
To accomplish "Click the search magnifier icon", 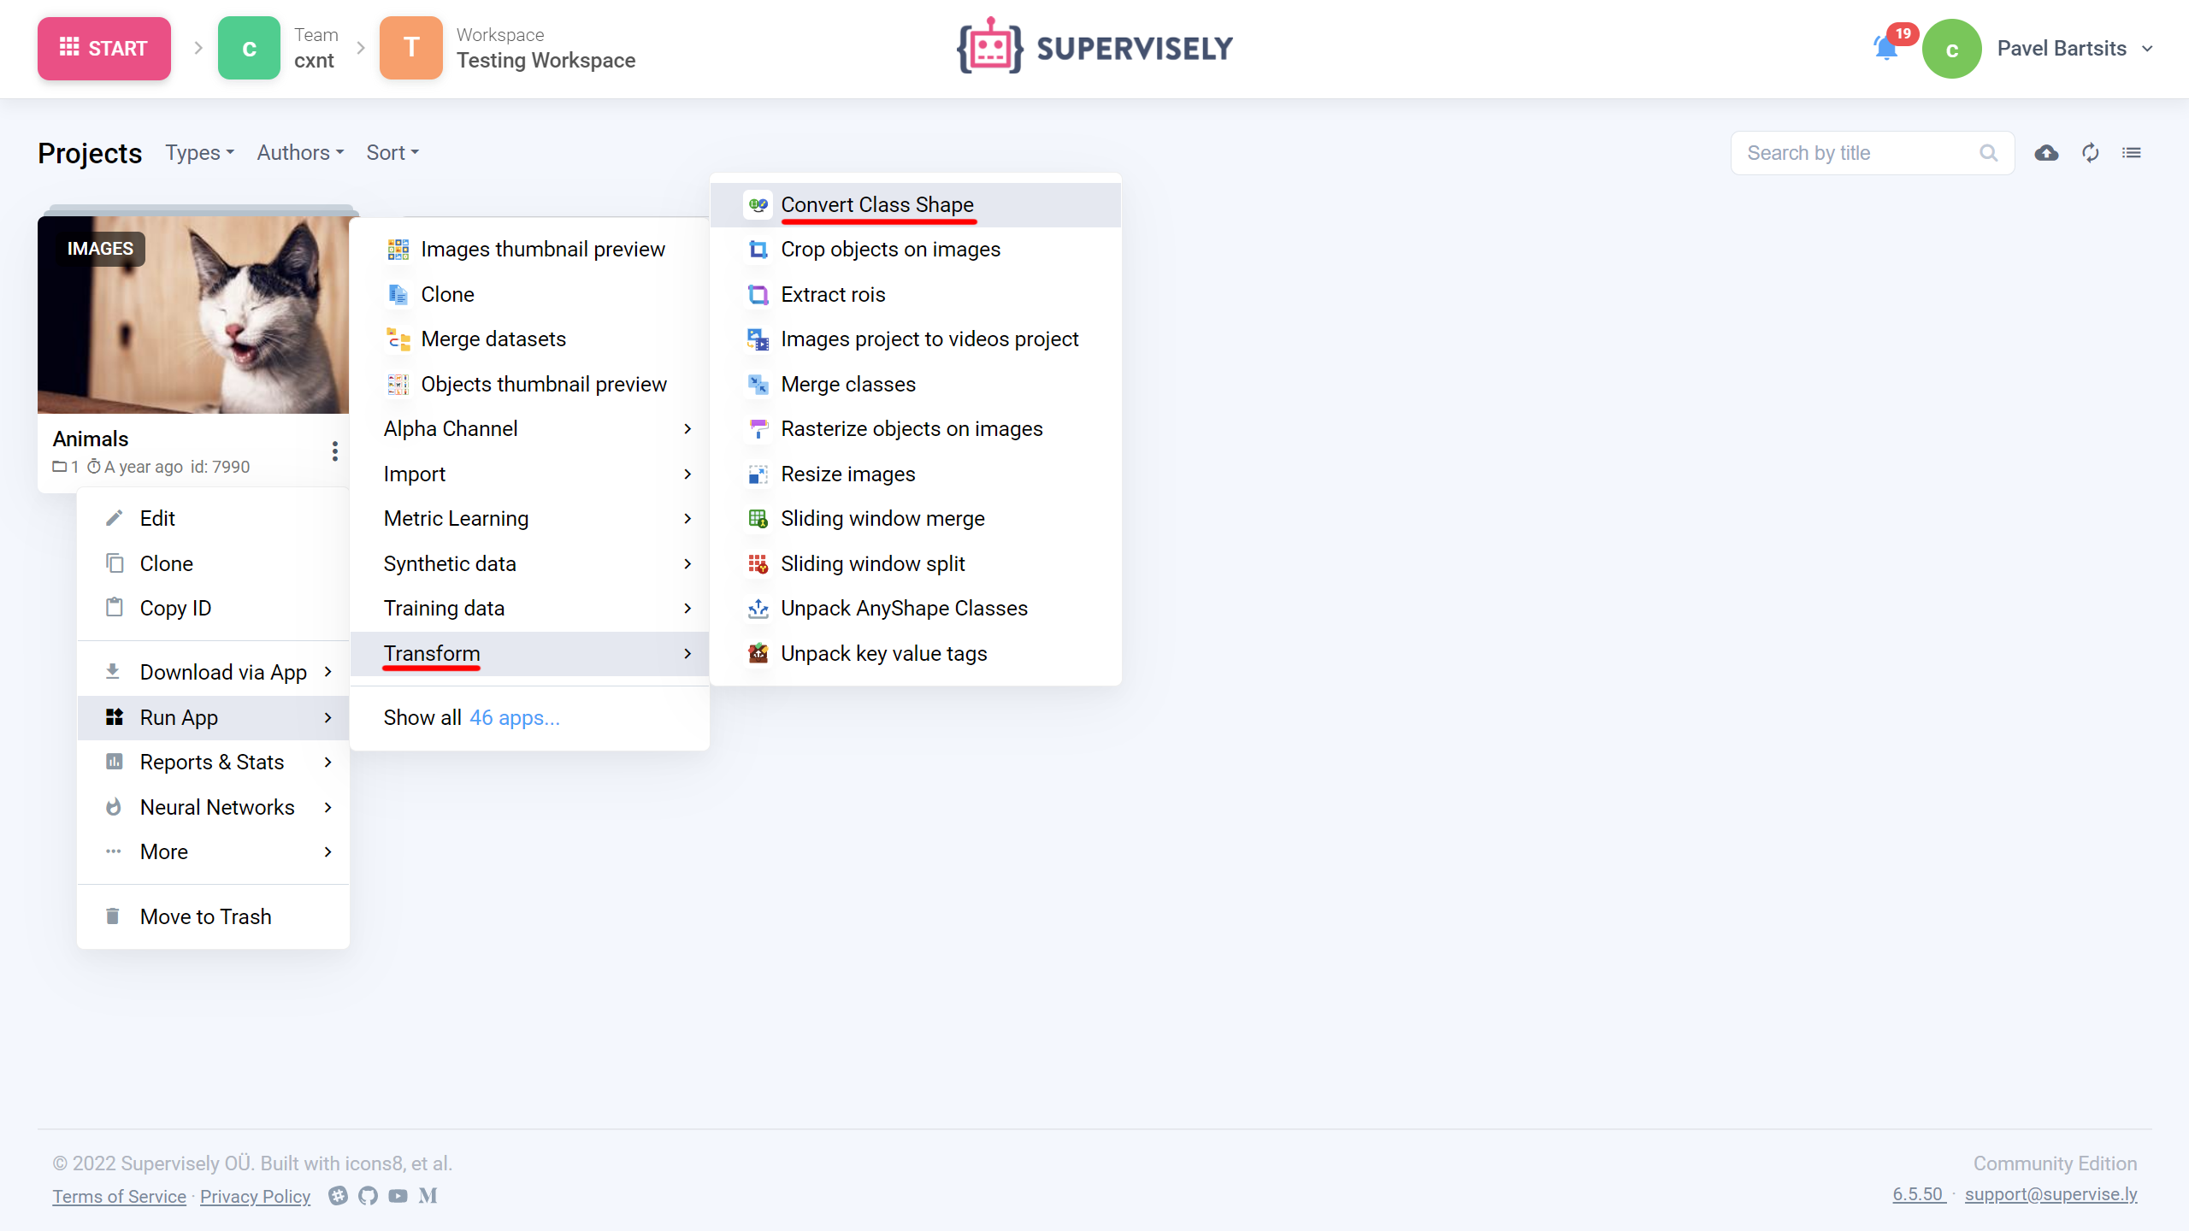I will coord(1988,153).
